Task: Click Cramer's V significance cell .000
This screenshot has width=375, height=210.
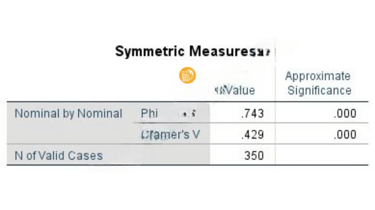Action: click(345, 135)
